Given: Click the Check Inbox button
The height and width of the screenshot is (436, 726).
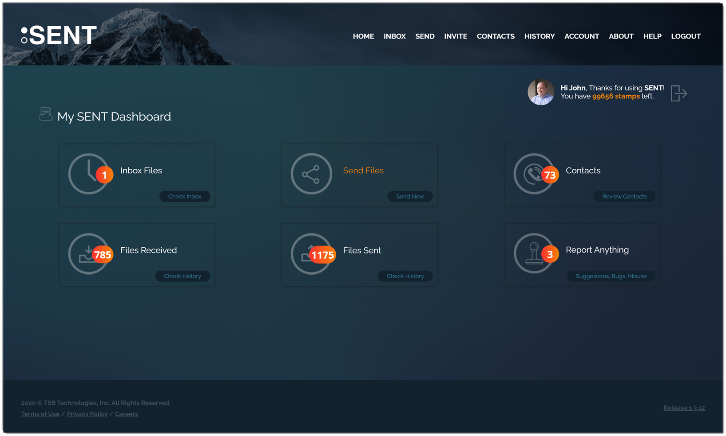Looking at the screenshot, I should (x=185, y=196).
